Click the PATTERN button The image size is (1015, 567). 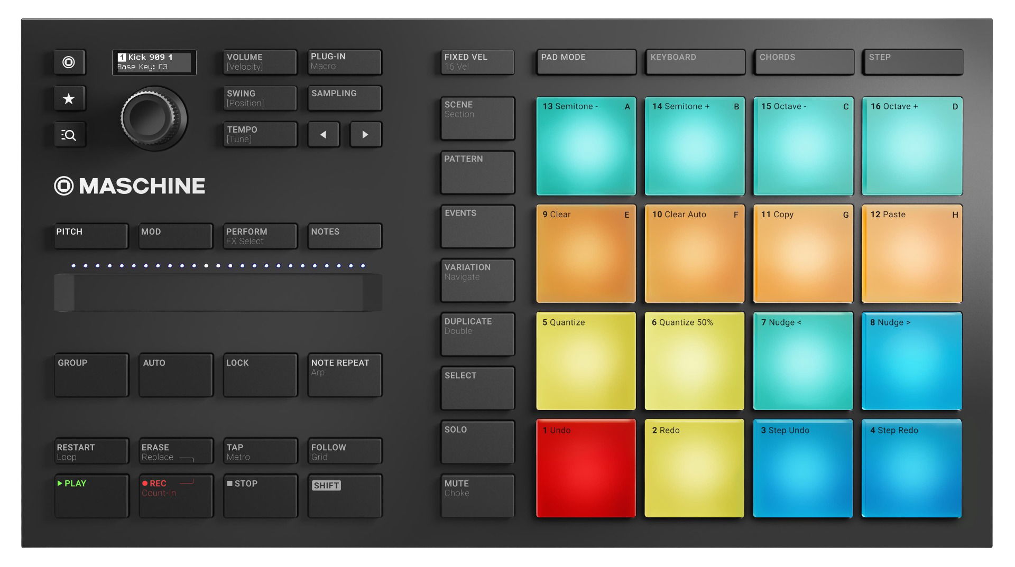tap(477, 172)
